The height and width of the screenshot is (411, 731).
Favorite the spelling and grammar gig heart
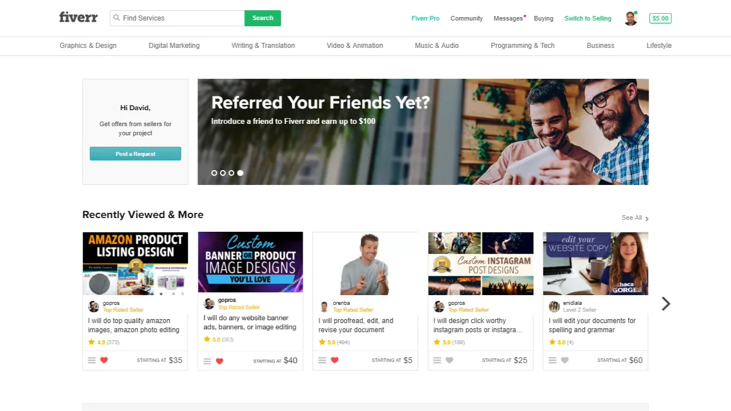point(565,360)
